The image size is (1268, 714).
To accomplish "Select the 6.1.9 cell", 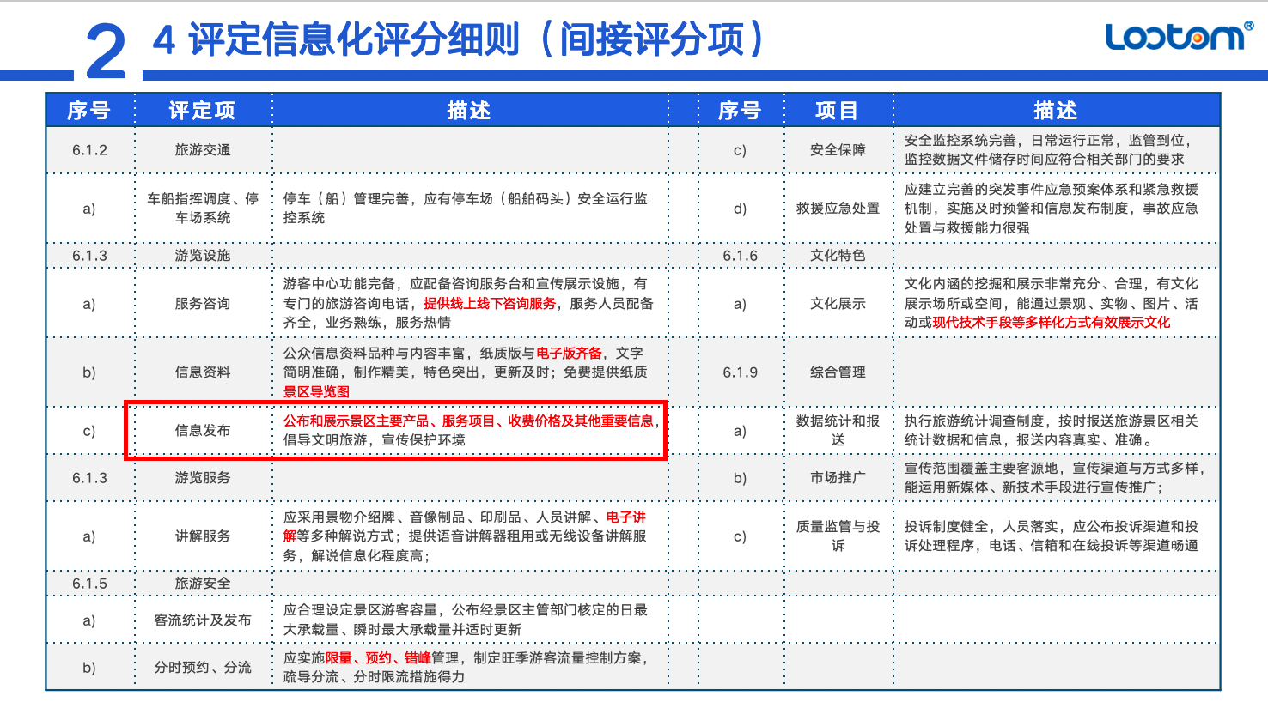I will tap(740, 372).
